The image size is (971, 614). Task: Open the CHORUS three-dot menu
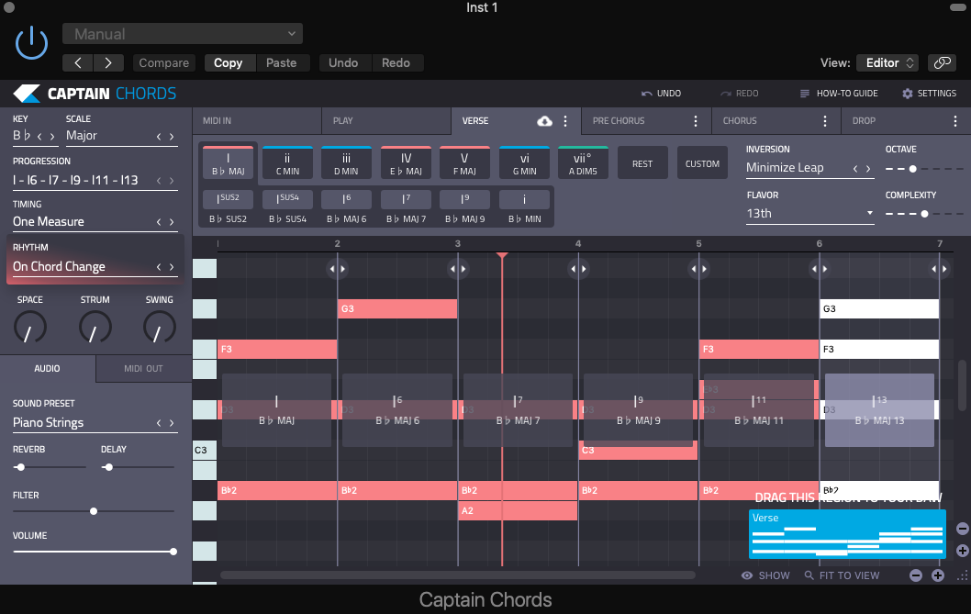click(x=825, y=121)
